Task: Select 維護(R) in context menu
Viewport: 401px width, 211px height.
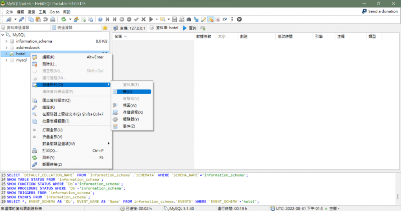Action: click(x=71, y=107)
